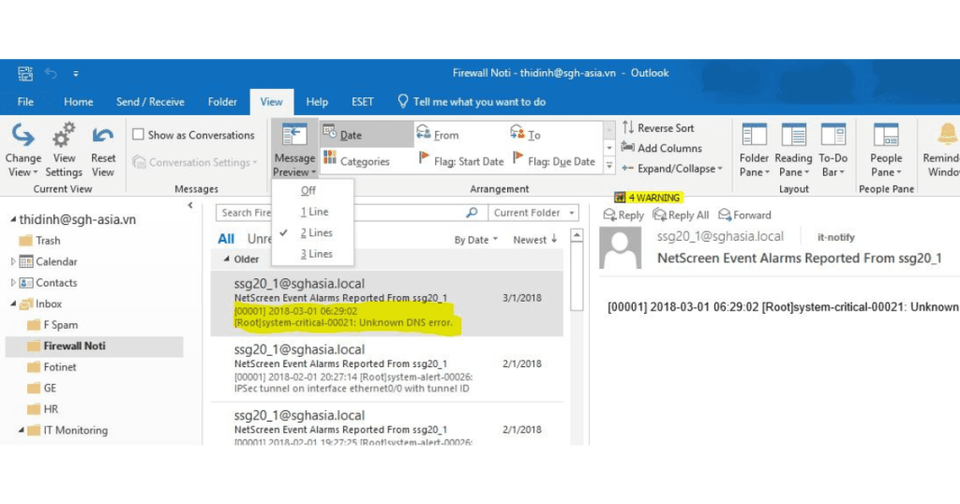Arrange messages by Date

pyautogui.click(x=367, y=135)
